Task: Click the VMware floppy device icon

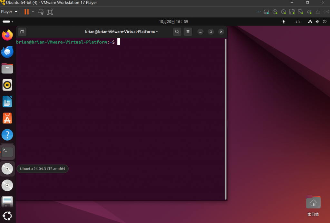Action: pos(292,12)
